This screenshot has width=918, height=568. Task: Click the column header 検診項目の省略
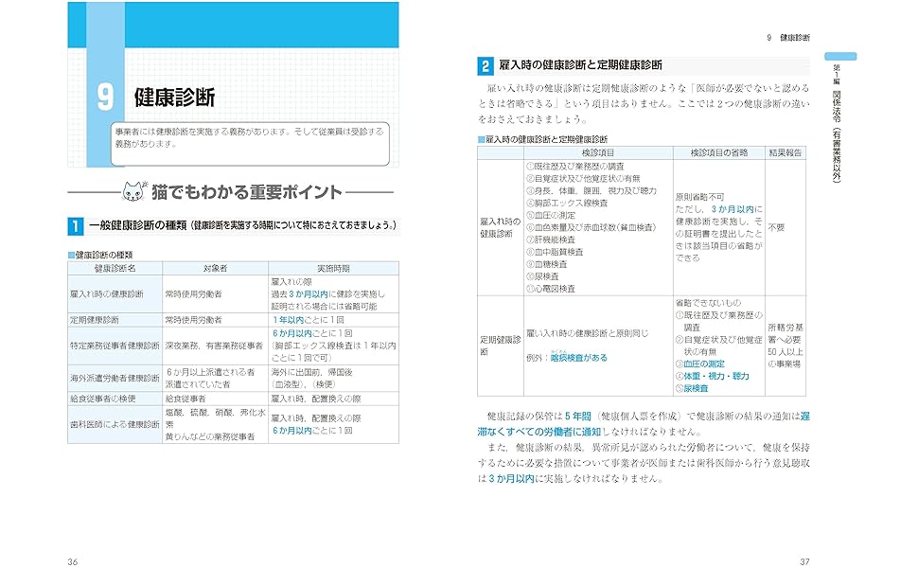coord(719,152)
